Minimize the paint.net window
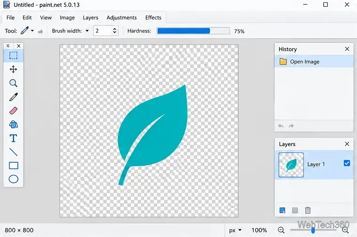The width and height of the screenshot is (357, 237). point(305,5)
